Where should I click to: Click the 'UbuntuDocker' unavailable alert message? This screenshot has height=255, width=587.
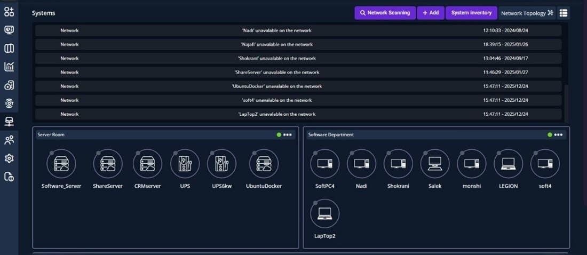[x=276, y=86]
